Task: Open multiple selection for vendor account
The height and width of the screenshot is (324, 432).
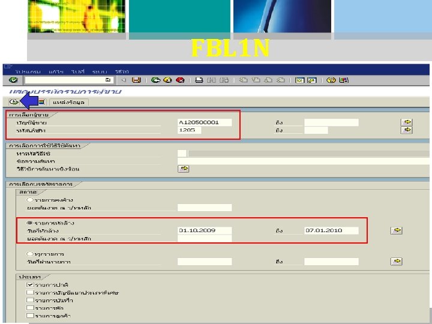Action: point(407,122)
